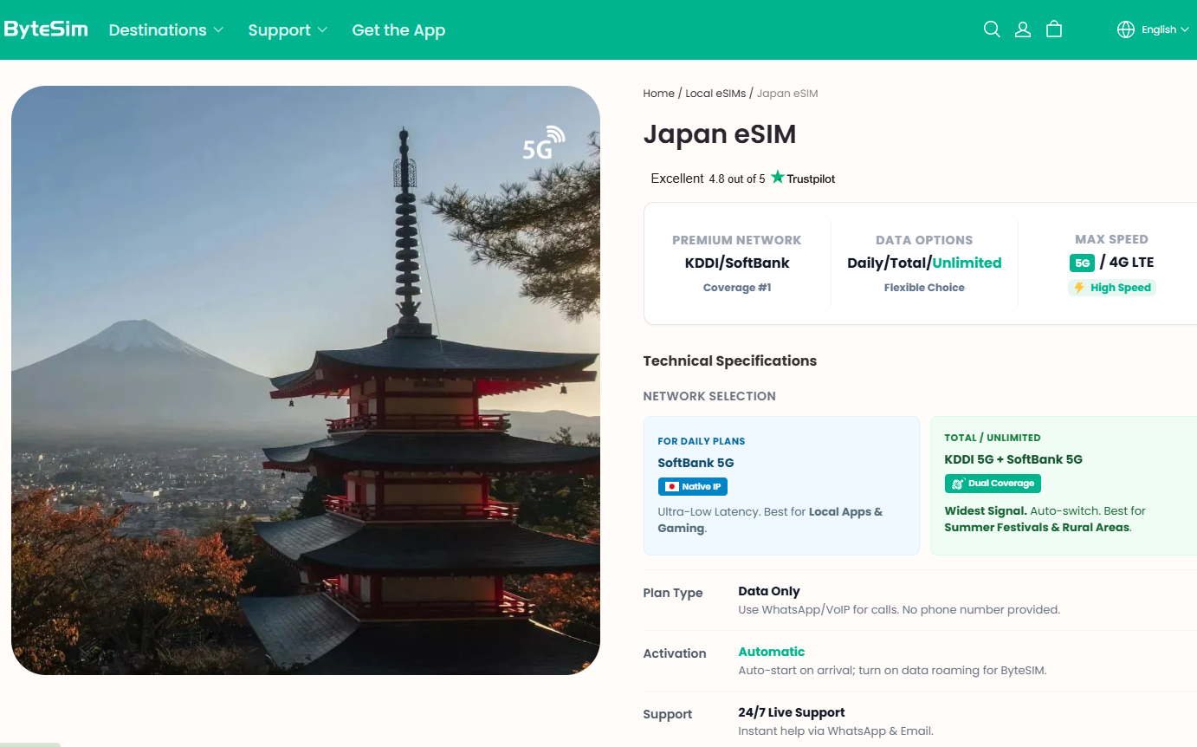
Task: Click the lightning High Speed badge
Action: click(x=1112, y=288)
